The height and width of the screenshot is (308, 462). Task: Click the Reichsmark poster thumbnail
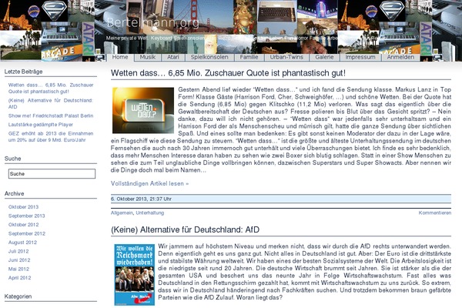pos(134,275)
